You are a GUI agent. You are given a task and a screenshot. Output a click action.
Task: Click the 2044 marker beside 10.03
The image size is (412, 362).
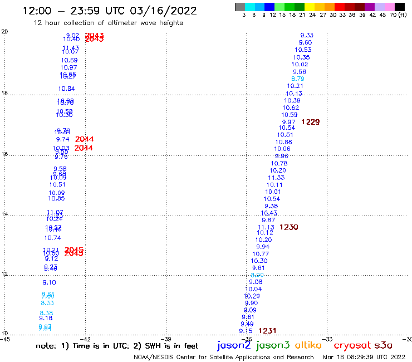click(x=84, y=148)
